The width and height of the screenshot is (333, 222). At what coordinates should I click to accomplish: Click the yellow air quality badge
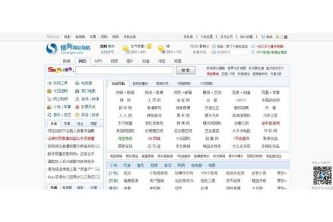click(x=149, y=46)
